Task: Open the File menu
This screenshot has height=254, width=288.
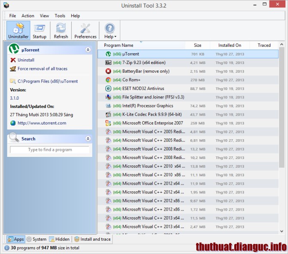Action: click(x=12, y=16)
